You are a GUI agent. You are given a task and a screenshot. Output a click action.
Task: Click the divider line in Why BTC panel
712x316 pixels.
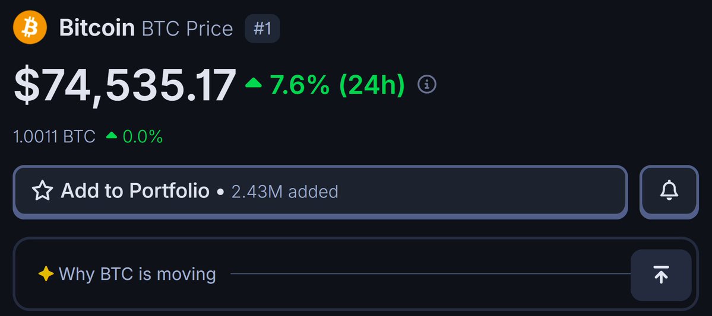[x=431, y=274]
